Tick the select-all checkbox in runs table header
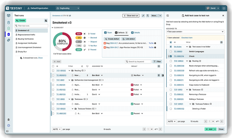Screen dimensions: 232x138 (53, 66)
